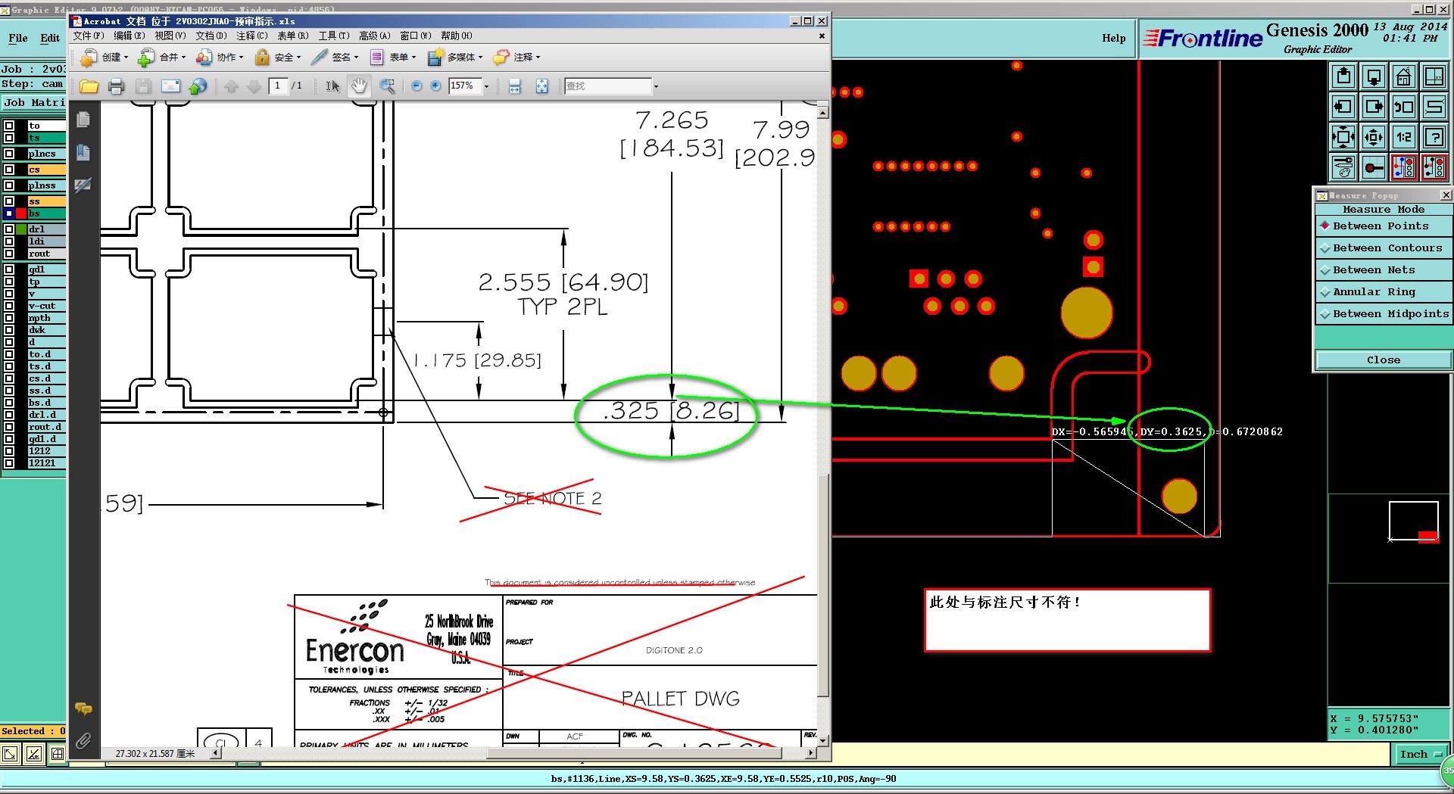Click the question mark help icon
1454x794 pixels.
(1434, 137)
